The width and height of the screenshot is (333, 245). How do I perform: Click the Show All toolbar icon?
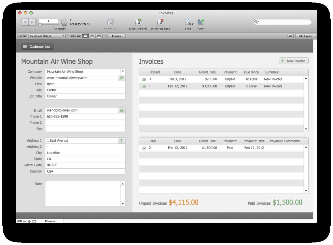coord(110,22)
